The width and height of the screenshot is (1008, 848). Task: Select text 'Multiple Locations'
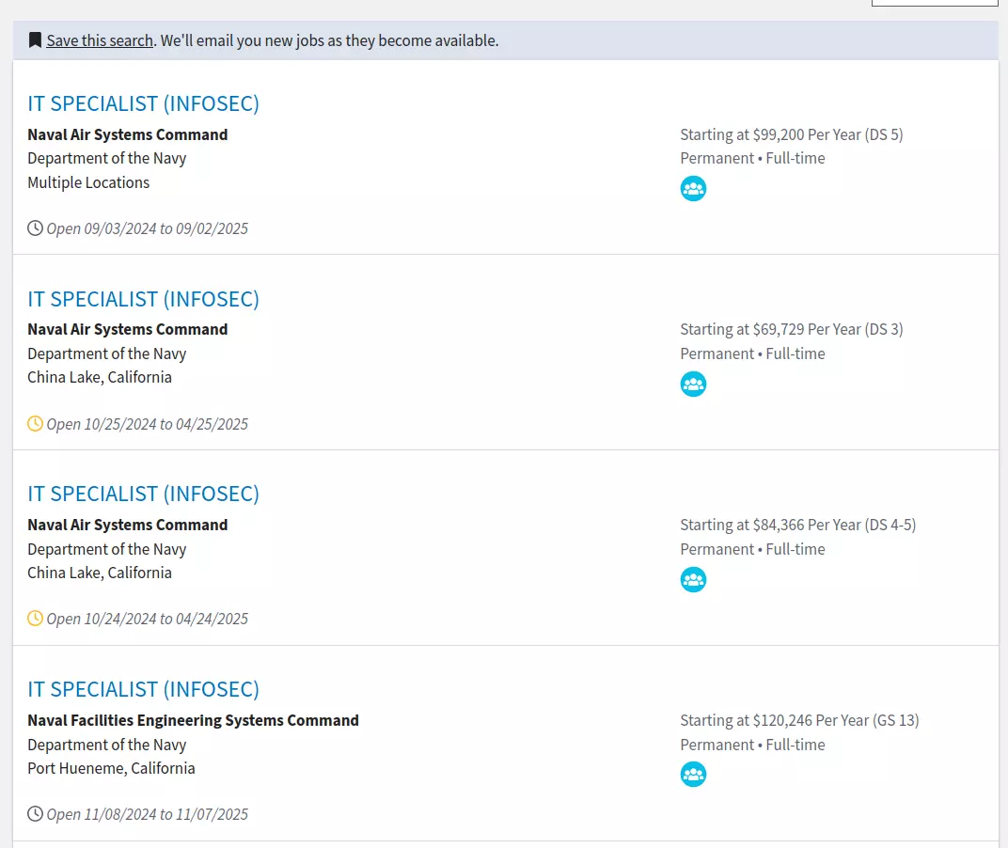click(88, 182)
